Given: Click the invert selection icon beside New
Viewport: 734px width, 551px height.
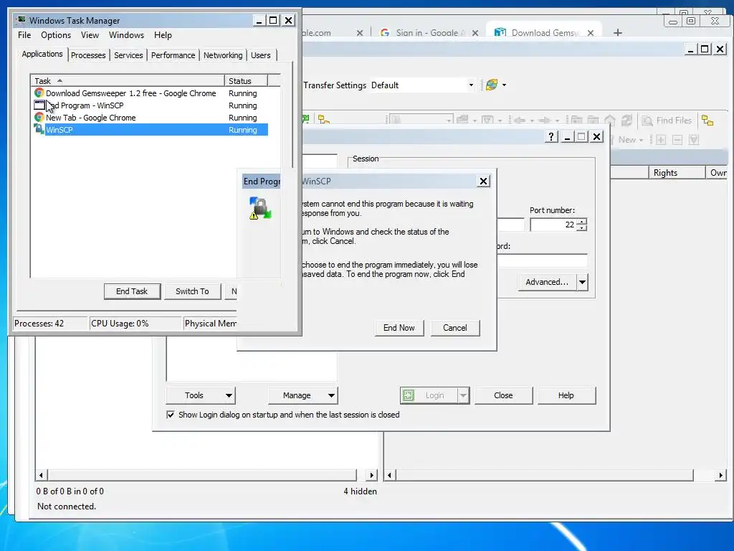Looking at the screenshot, I should (694, 140).
